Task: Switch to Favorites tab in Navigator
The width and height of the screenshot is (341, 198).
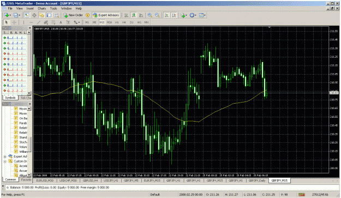Action: point(26,180)
